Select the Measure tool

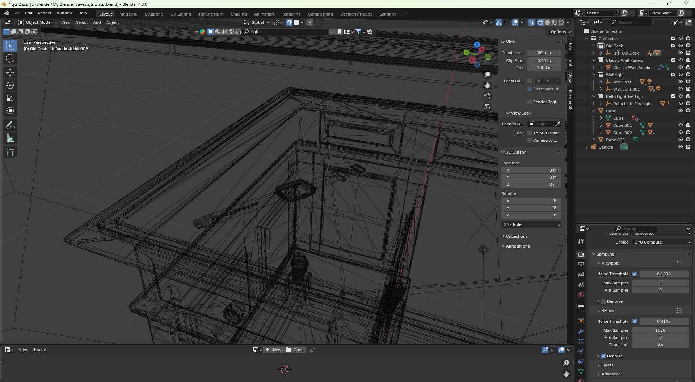10,138
